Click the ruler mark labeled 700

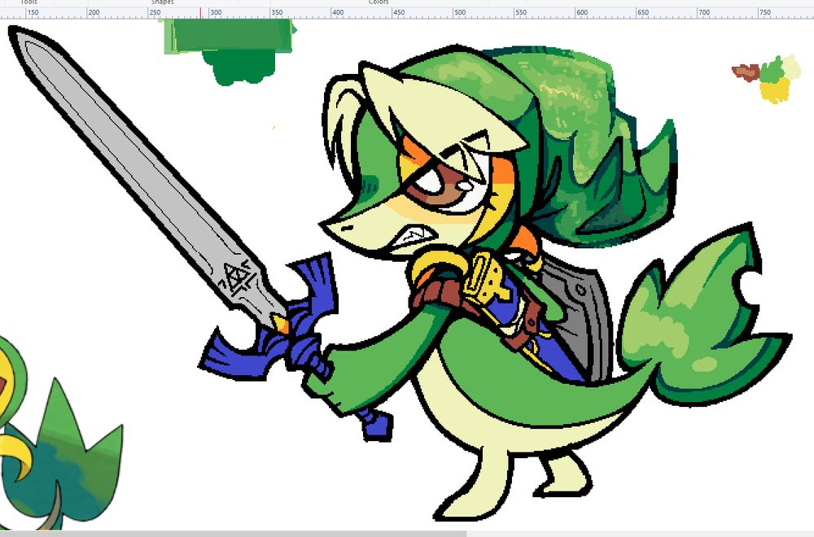click(704, 12)
